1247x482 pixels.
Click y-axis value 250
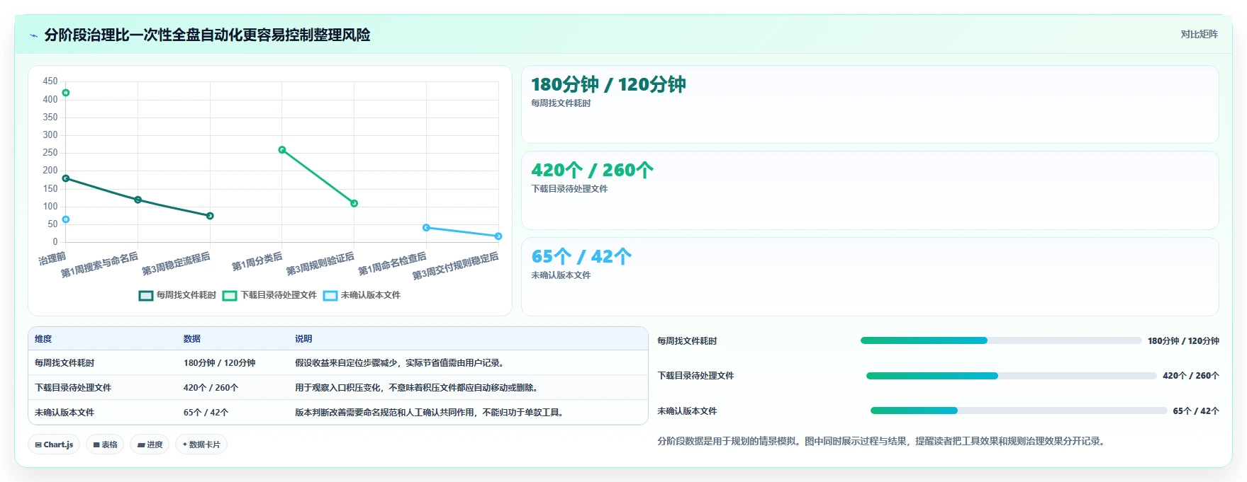(50, 153)
